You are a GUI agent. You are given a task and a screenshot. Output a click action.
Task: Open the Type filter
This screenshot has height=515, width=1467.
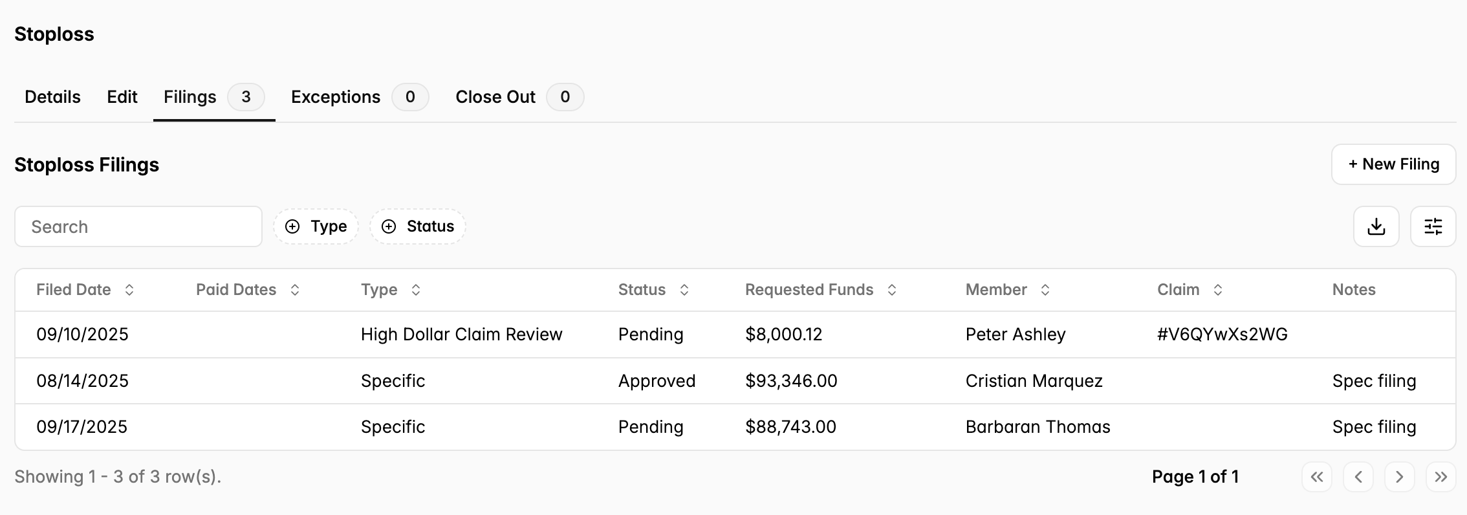[316, 226]
